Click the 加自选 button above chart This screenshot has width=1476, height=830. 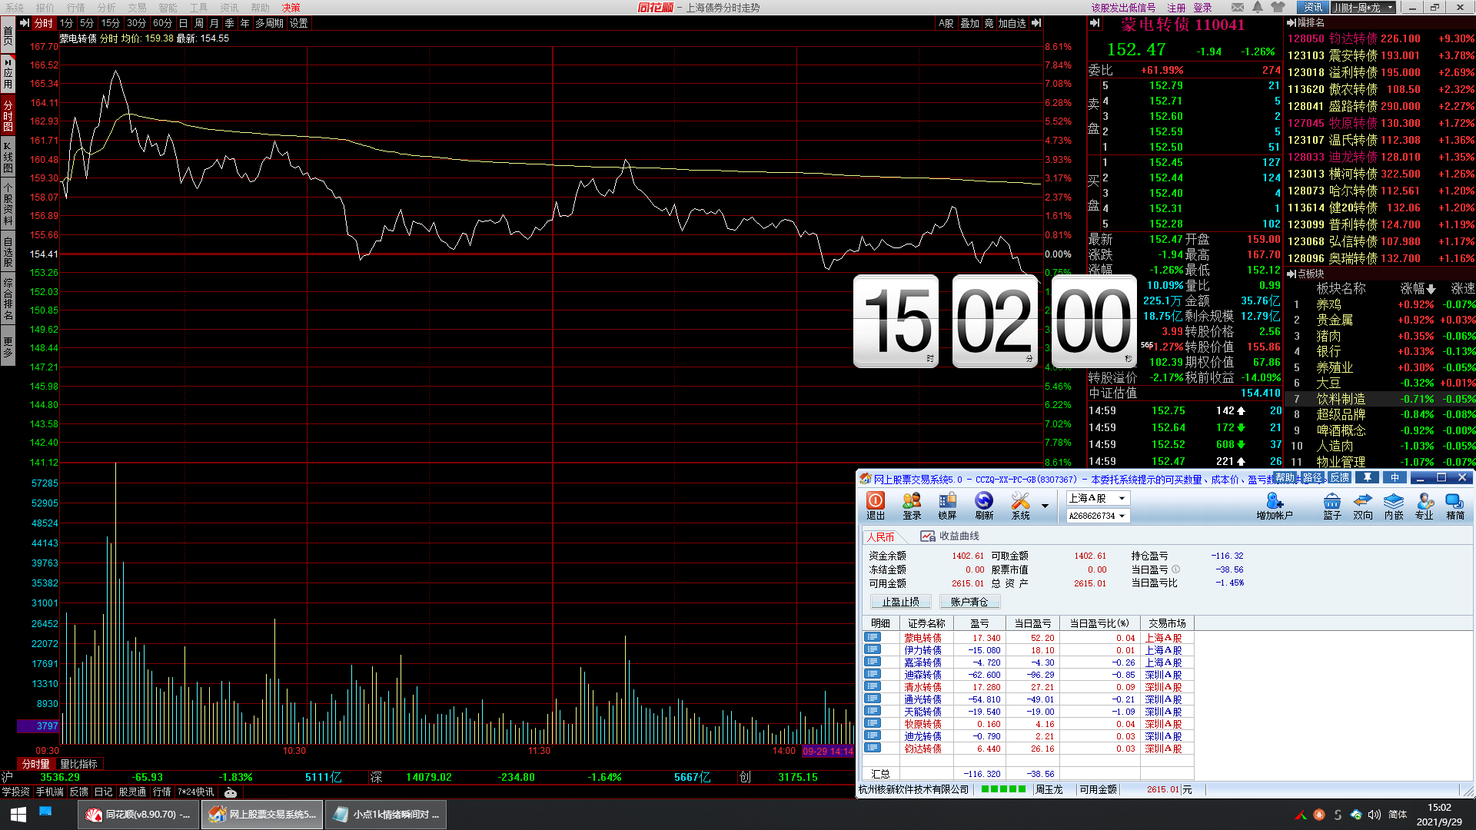click(1012, 23)
